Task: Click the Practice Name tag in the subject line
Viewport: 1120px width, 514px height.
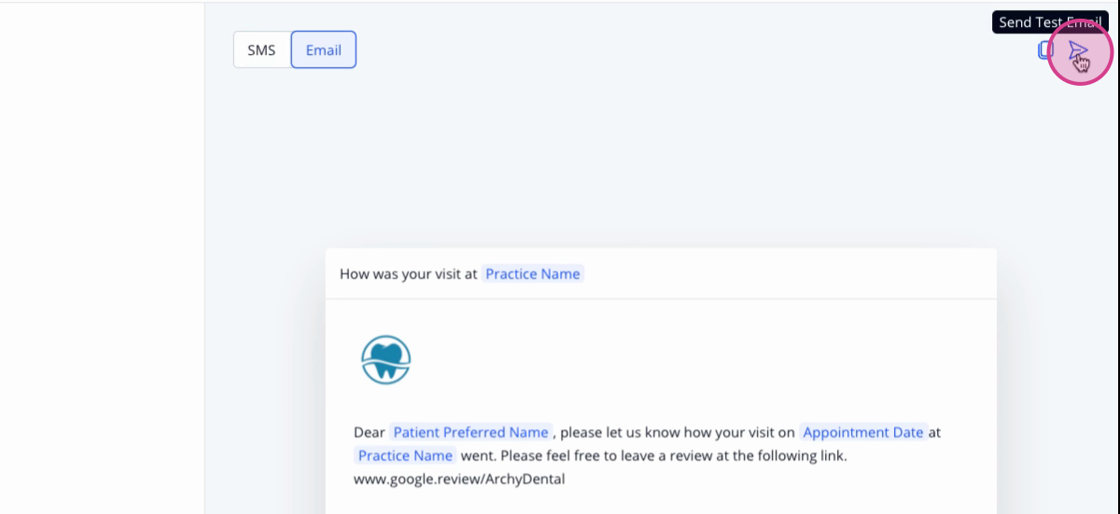Action: point(533,273)
